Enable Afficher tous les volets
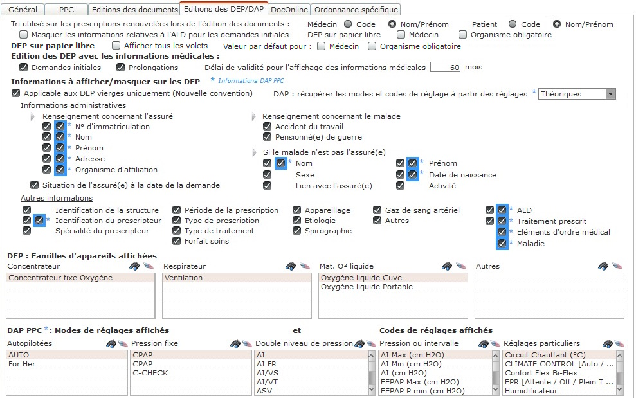 point(116,46)
